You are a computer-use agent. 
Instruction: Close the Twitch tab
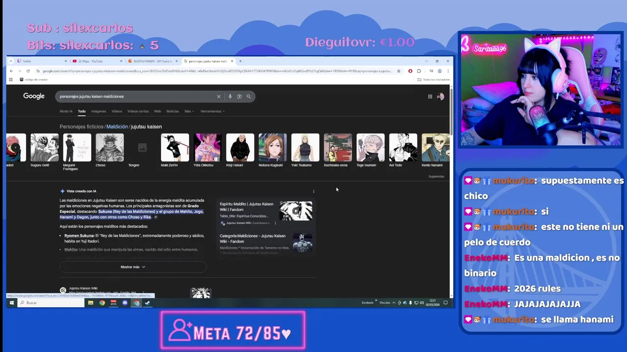click(x=66, y=61)
